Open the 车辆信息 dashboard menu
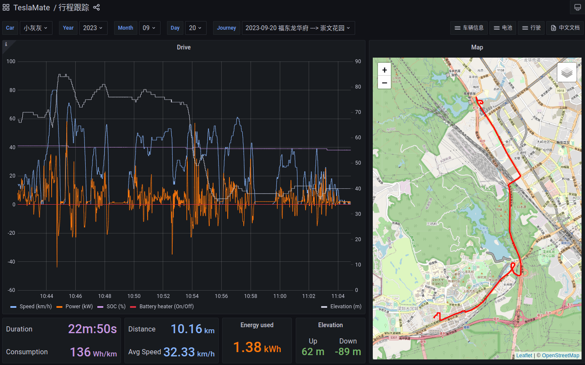The height and width of the screenshot is (365, 585). tap(469, 28)
